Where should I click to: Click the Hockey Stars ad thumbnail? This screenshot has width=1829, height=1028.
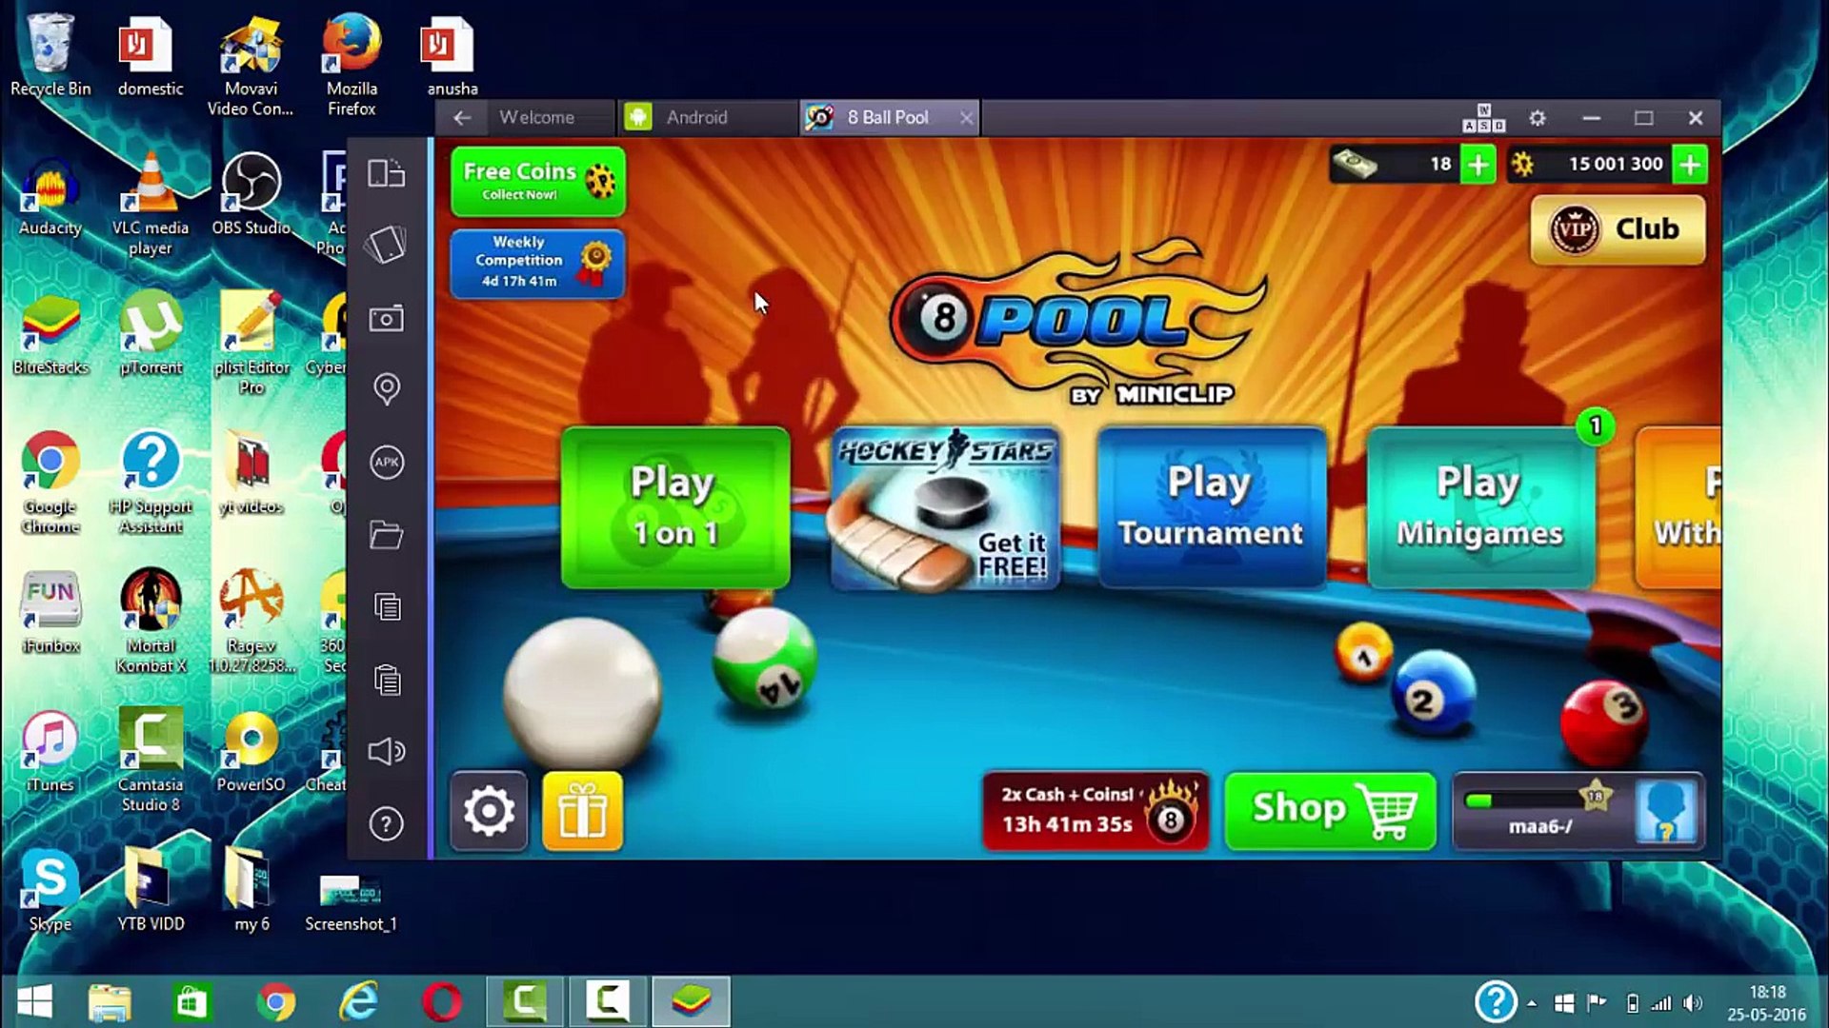click(944, 507)
